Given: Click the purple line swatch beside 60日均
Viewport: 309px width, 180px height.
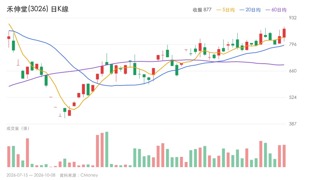Looking at the screenshot, I should [x=268, y=10].
